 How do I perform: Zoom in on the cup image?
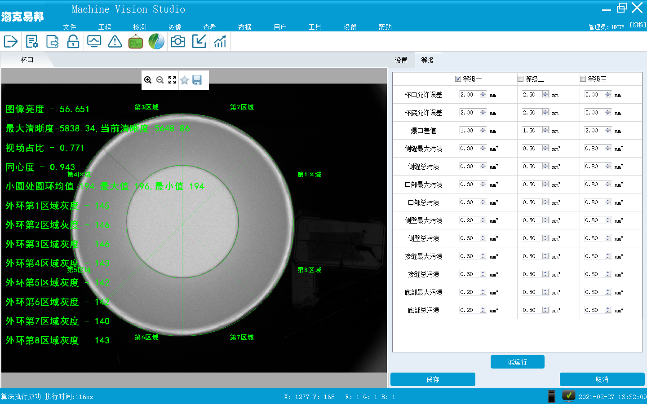pos(148,80)
